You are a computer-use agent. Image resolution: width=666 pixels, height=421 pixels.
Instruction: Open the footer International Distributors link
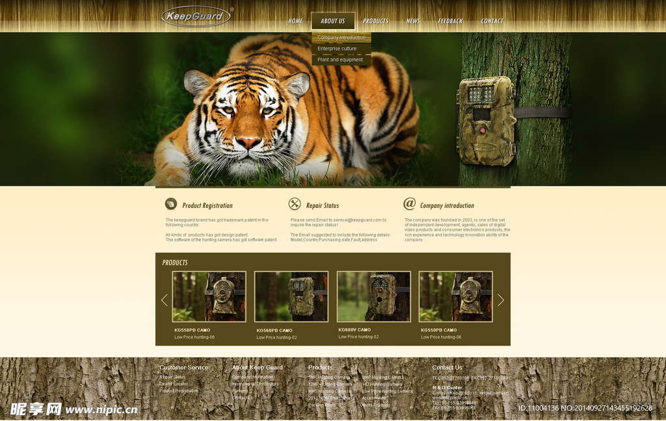tap(255, 384)
